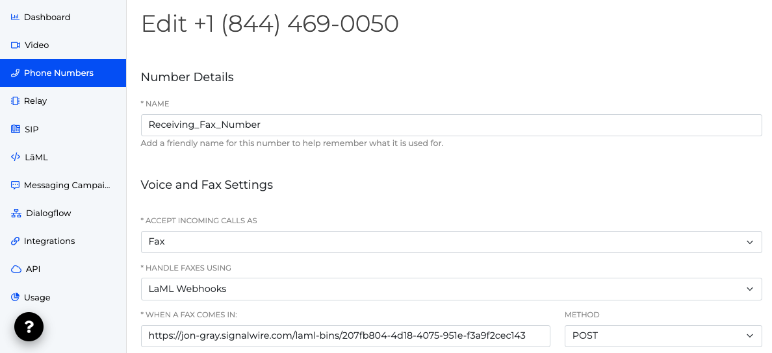Click the SIP sidebar icon
The image size is (772, 353).
click(x=16, y=129)
